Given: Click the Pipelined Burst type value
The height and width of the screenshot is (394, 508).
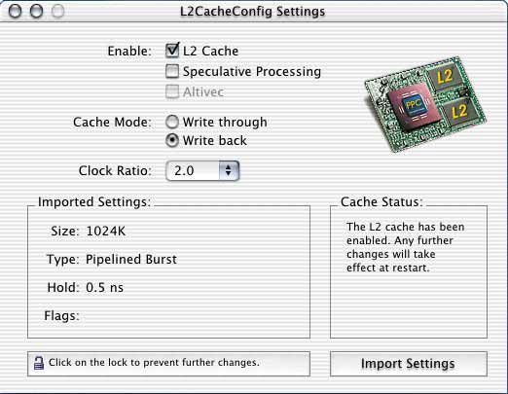Looking at the screenshot, I should (131, 260).
